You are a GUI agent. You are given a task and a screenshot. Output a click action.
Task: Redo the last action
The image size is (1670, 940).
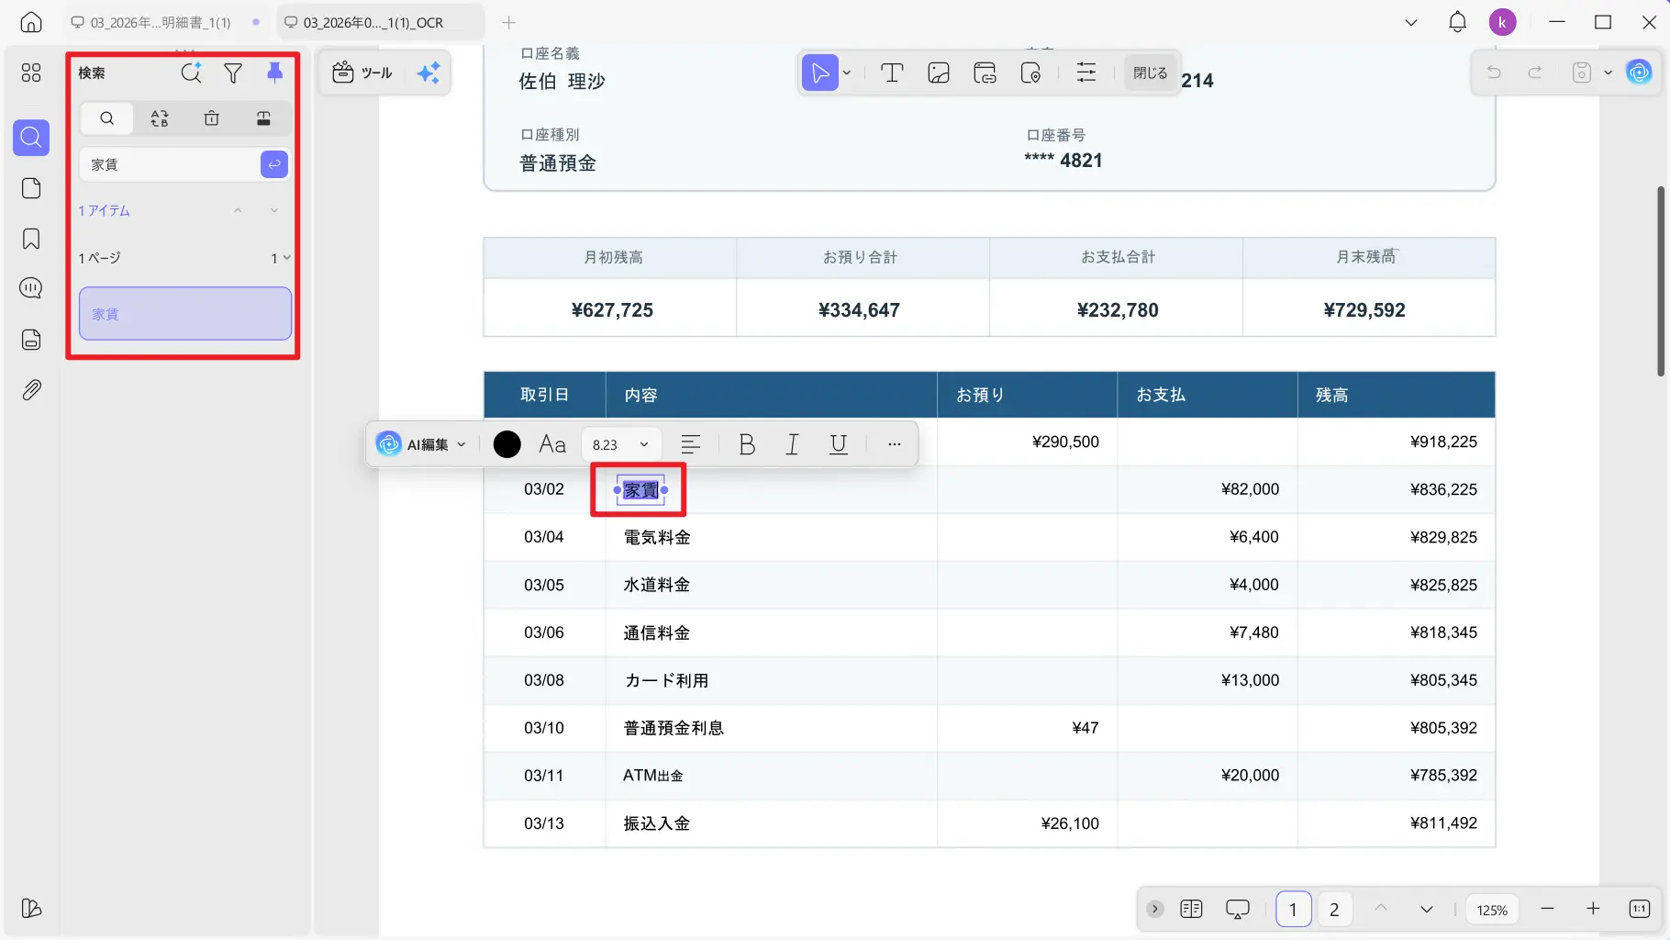pyautogui.click(x=1535, y=72)
